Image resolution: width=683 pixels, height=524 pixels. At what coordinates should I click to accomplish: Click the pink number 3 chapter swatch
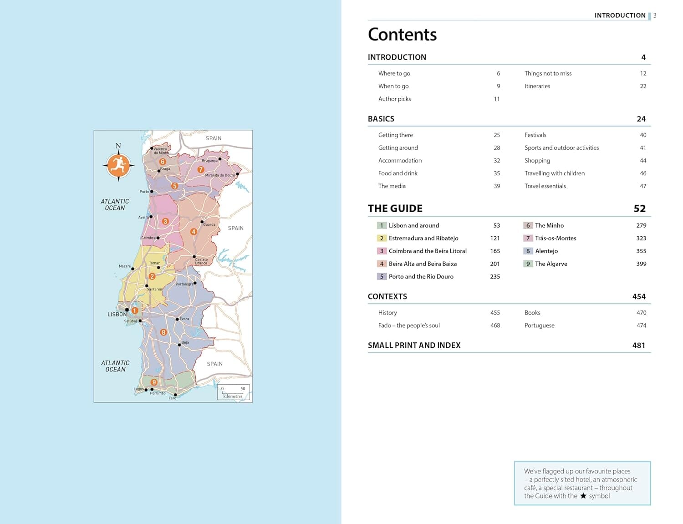point(382,251)
